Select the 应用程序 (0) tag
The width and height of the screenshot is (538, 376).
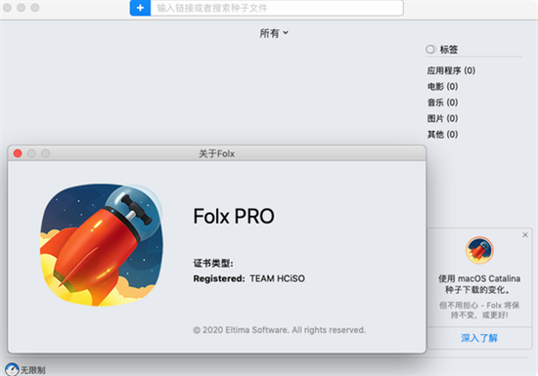(451, 70)
